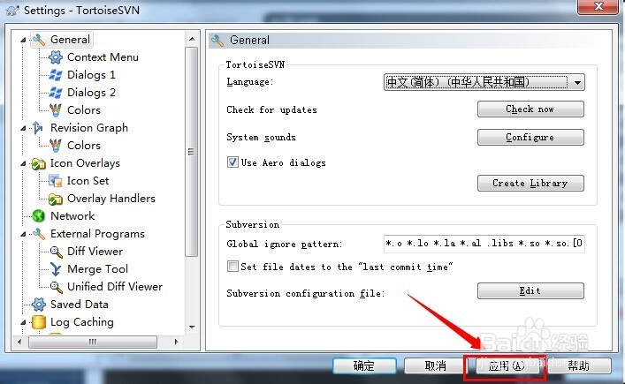Click the tree horizontal scrollbar left arrow
This screenshot has height=384, width=625.
[19, 342]
